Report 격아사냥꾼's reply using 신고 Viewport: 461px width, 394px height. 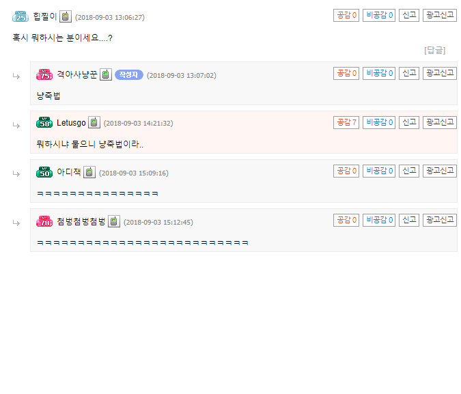click(409, 73)
